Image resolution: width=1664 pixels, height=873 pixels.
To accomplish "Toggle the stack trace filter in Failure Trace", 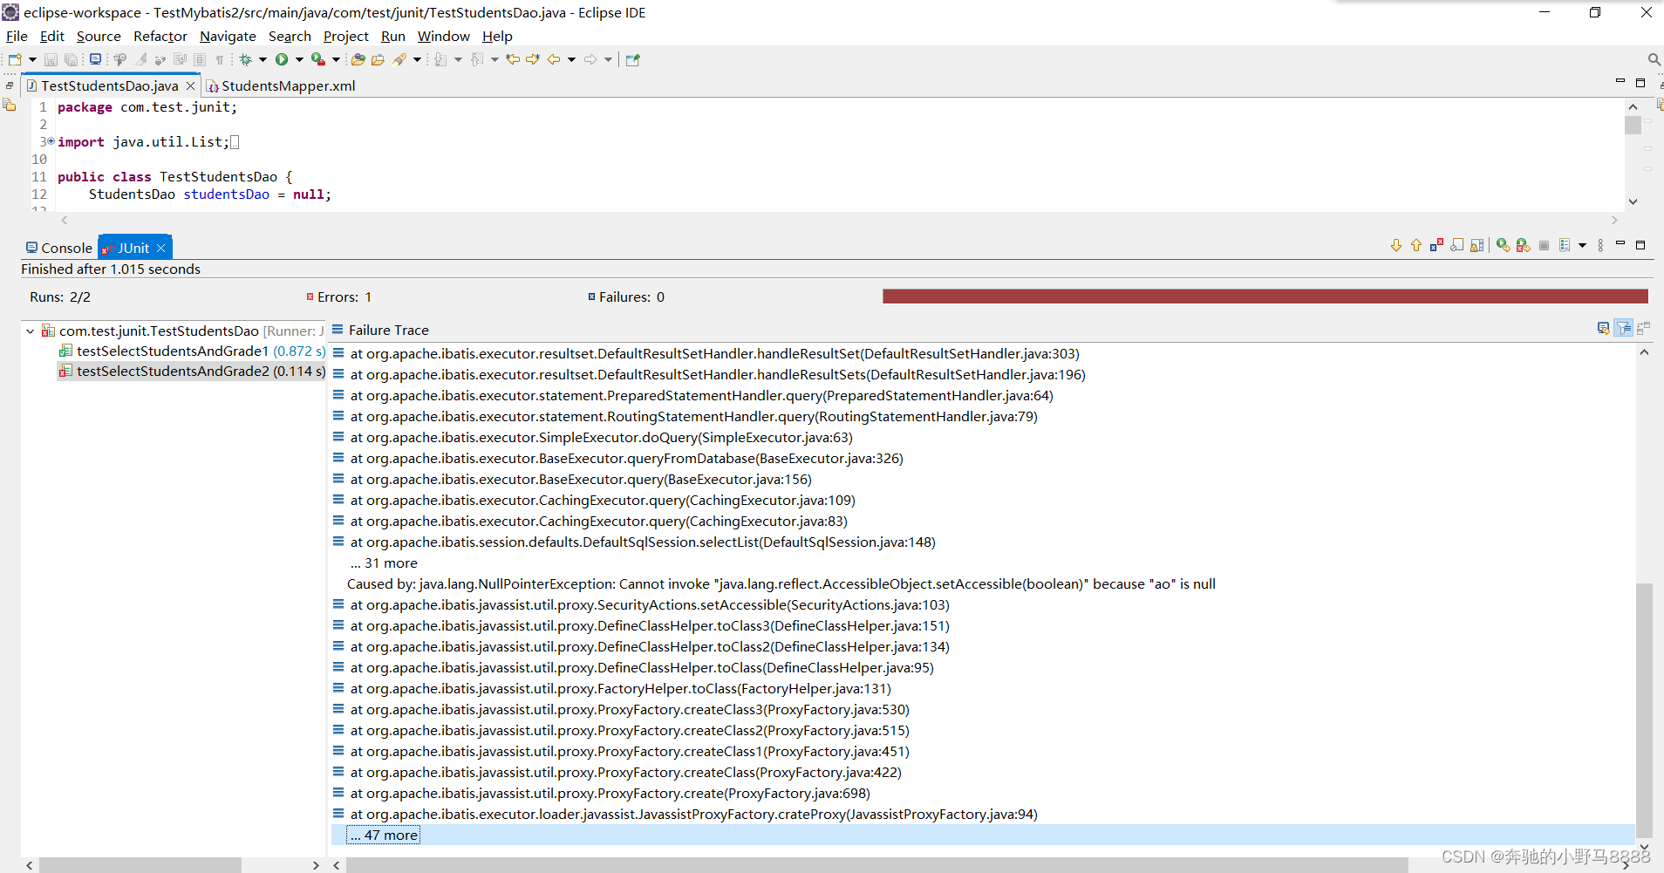I will (x=1624, y=328).
